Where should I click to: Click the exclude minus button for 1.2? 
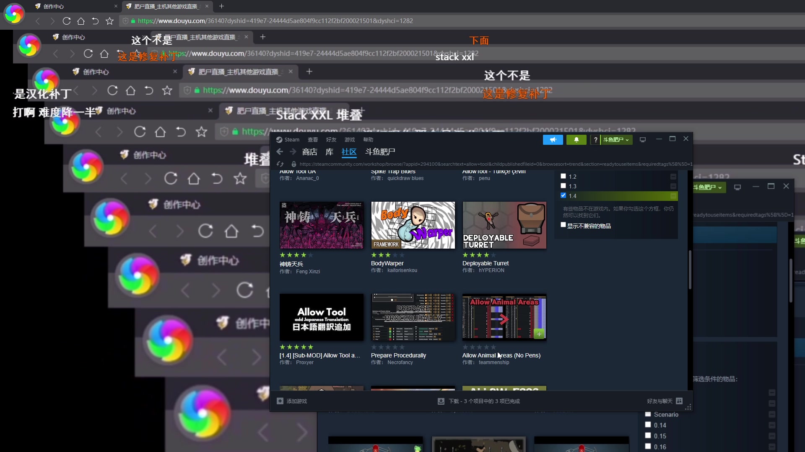pyautogui.click(x=673, y=177)
